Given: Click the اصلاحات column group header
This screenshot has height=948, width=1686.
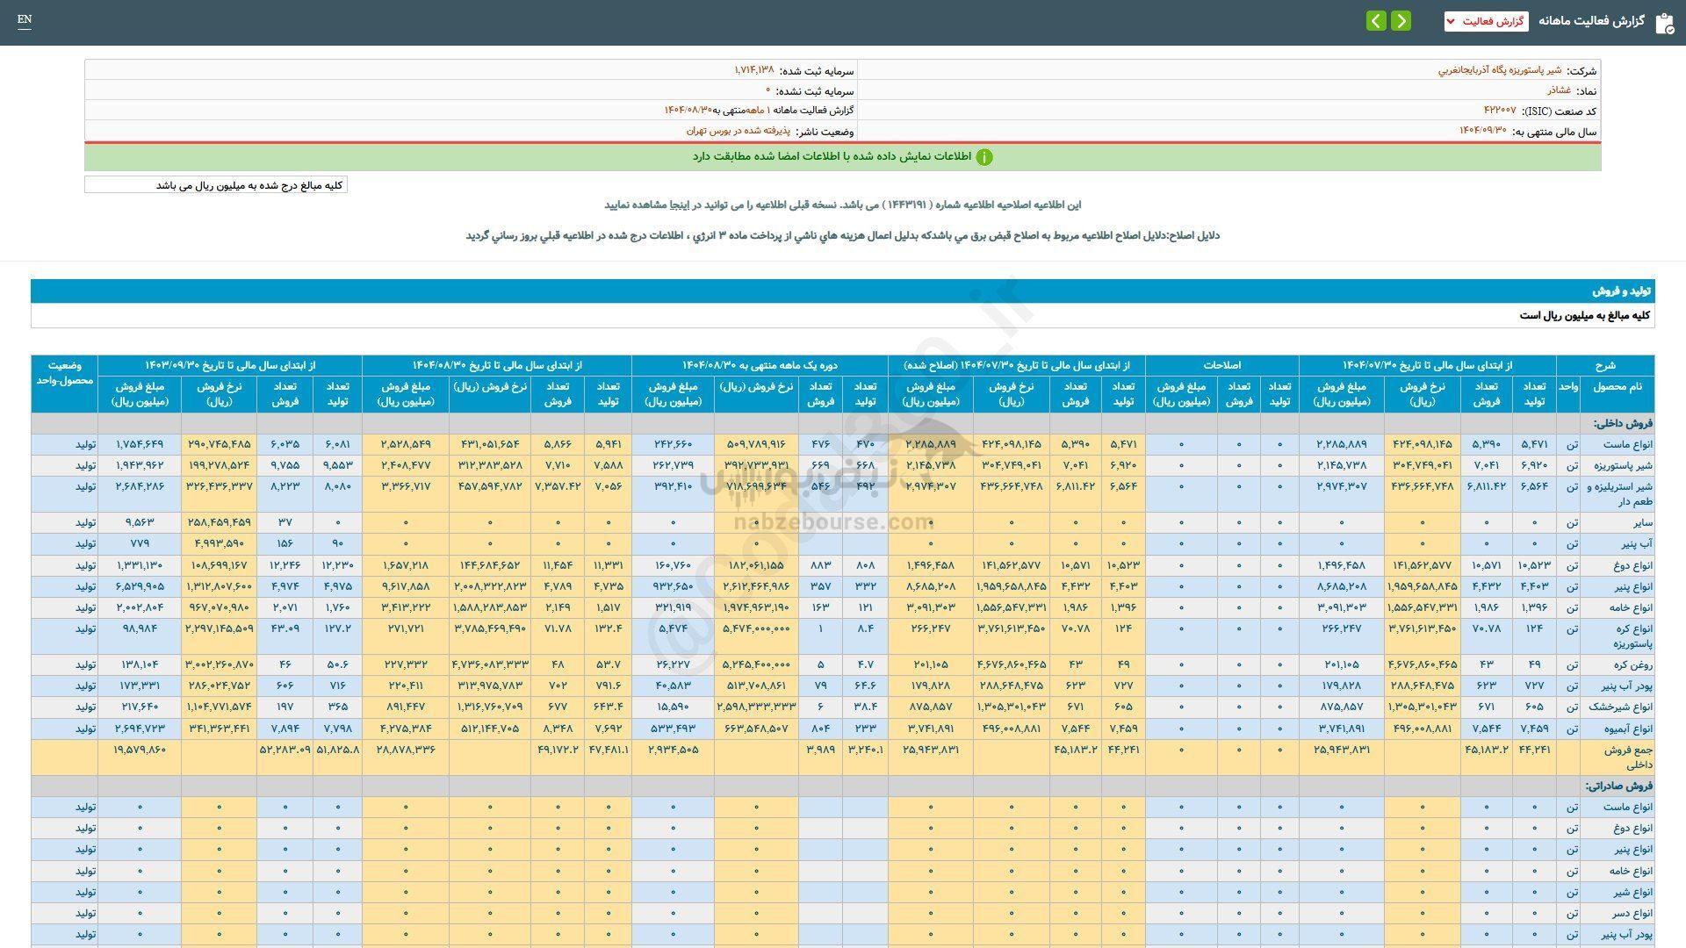Looking at the screenshot, I should (x=1221, y=365).
